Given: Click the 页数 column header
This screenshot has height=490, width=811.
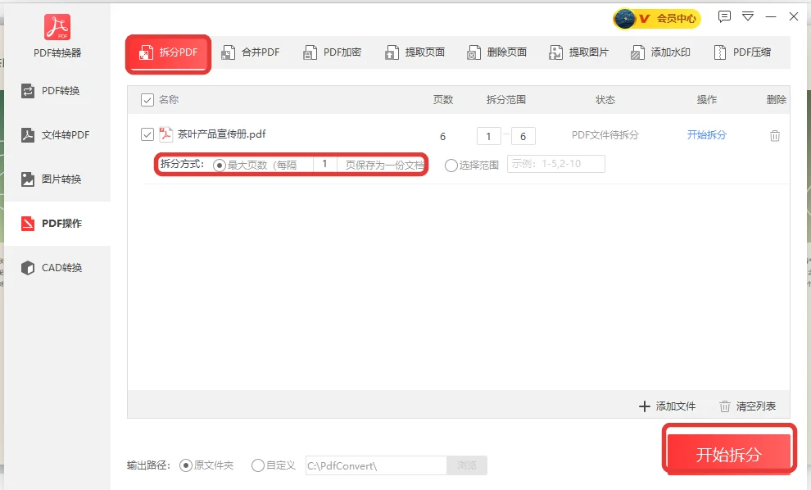Looking at the screenshot, I should [443, 100].
